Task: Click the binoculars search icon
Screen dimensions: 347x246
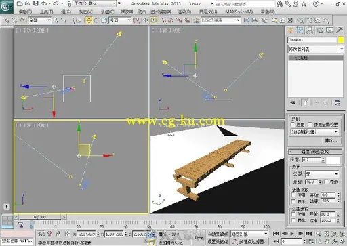Action: [280, 3]
